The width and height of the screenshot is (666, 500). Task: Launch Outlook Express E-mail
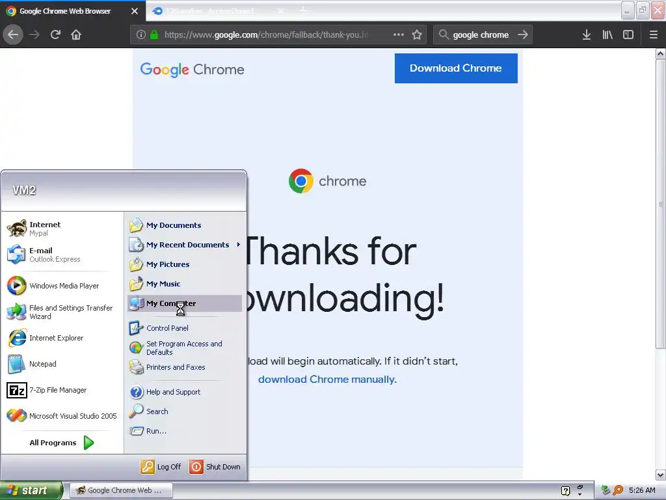click(x=62, y=255)
